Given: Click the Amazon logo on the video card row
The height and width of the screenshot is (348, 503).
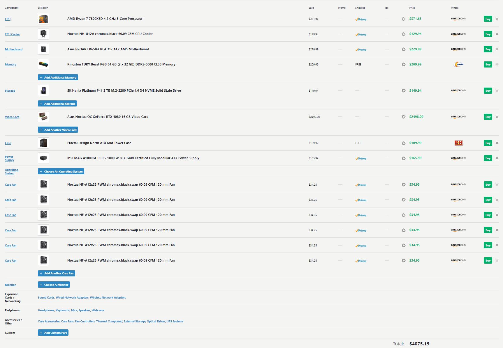Looking at the screenshot, I should [x=458, y=117].
